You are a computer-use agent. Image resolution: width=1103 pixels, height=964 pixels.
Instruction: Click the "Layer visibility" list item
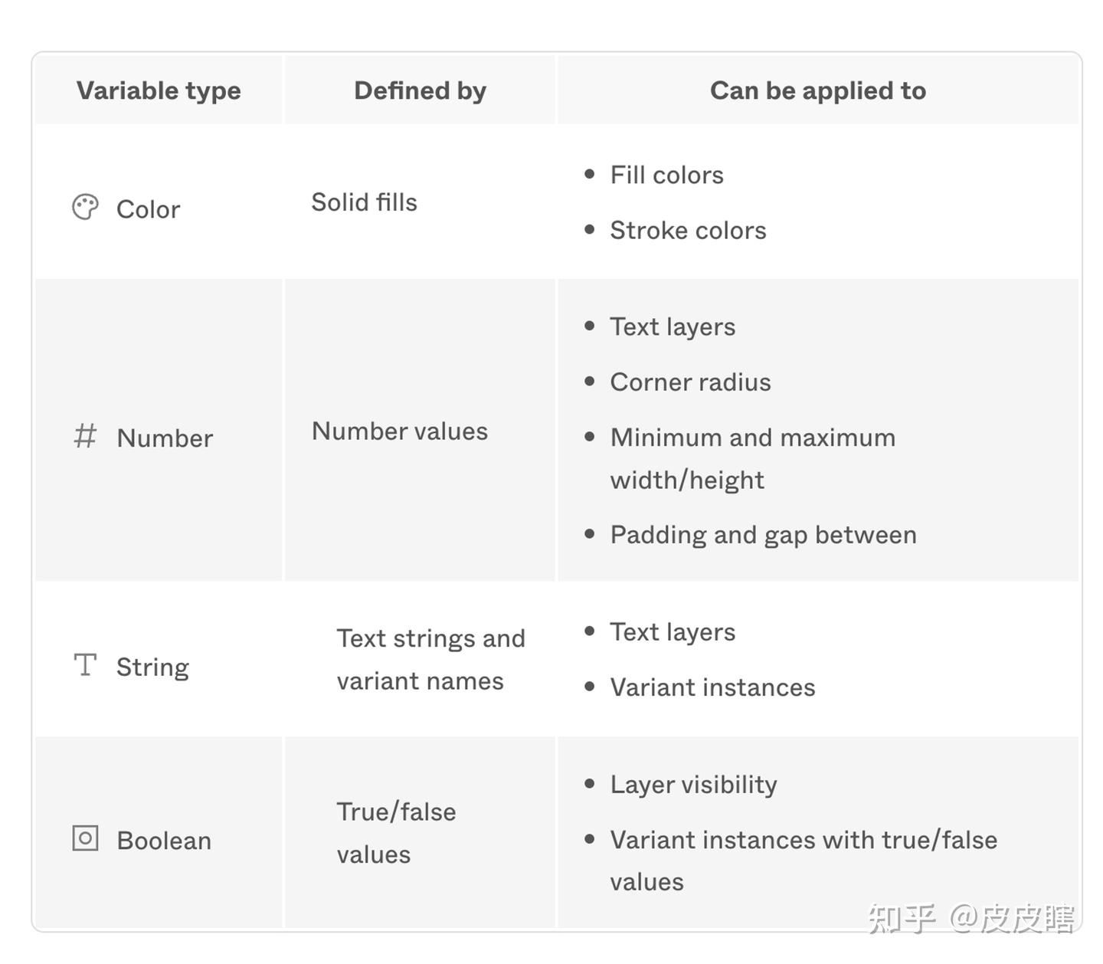[x=693, y=785]
